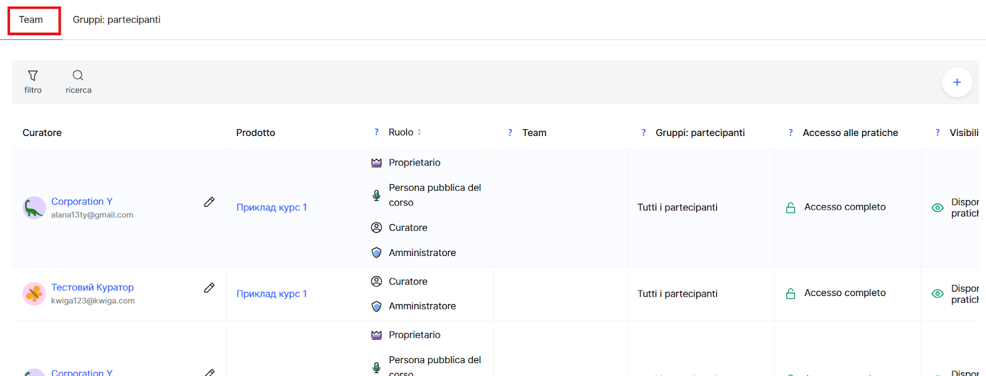Open Приклад курс 1 link in second row

tap(272, 294)
